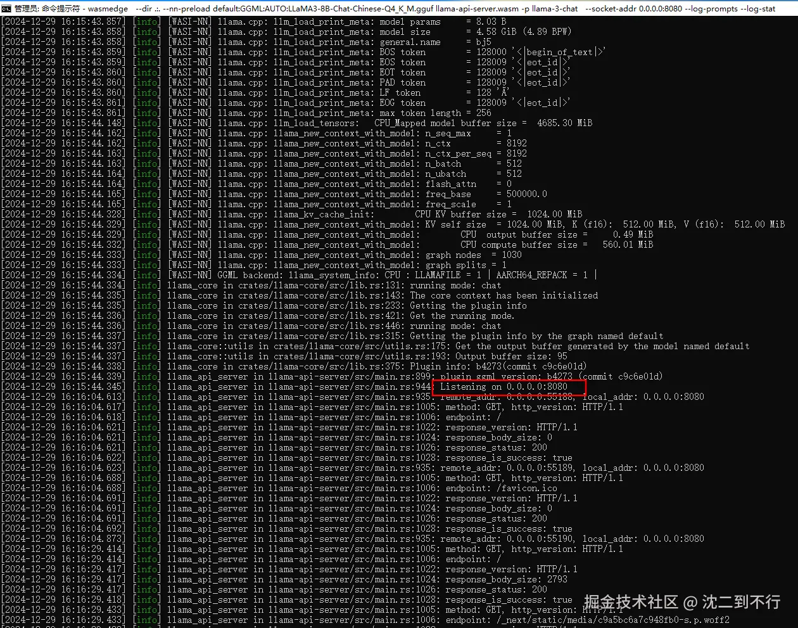Click the 'plugin_ggml_version: b4273' line

332,376
